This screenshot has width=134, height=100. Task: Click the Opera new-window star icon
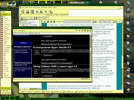point(23,11)
